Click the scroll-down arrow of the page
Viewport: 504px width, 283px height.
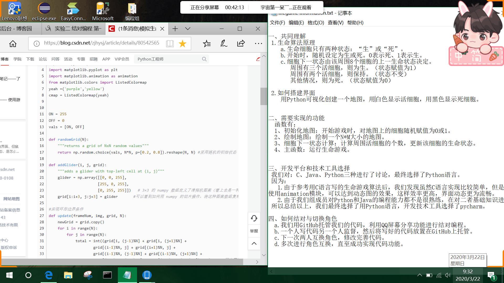(x=264, y=255)
